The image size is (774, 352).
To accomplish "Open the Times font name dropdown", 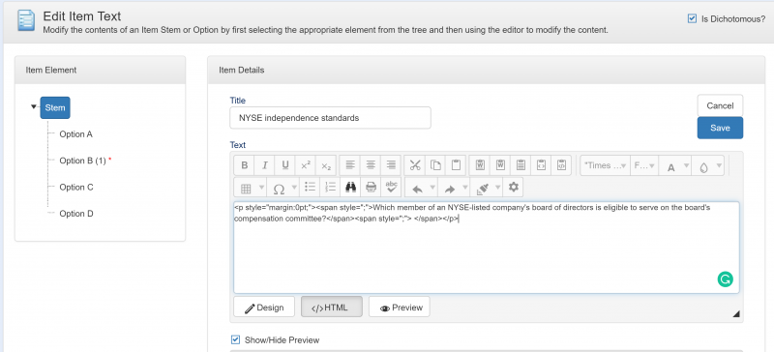I will coord(606,166).
